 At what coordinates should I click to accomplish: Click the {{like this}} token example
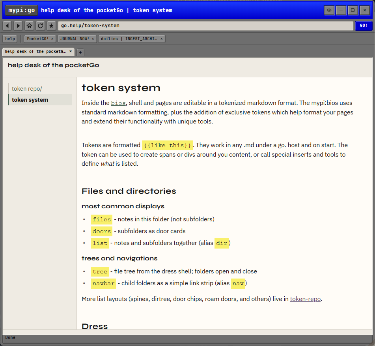click(167, 145)
